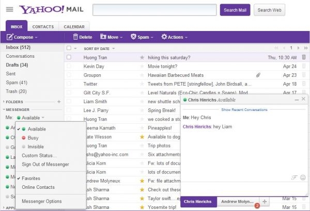Go to last page arrow in pagination

[306, 48]
